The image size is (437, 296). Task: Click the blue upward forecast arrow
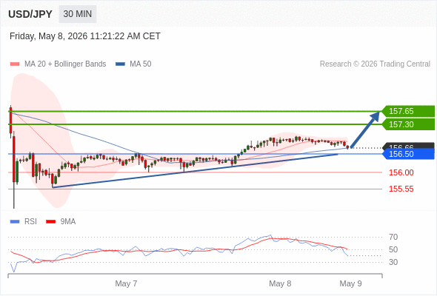coord(365,129)
